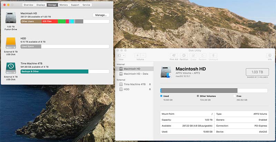The image size is (276, 142).
Task: Open the Disk Utility View sidebar button
Action: point(119,55)
